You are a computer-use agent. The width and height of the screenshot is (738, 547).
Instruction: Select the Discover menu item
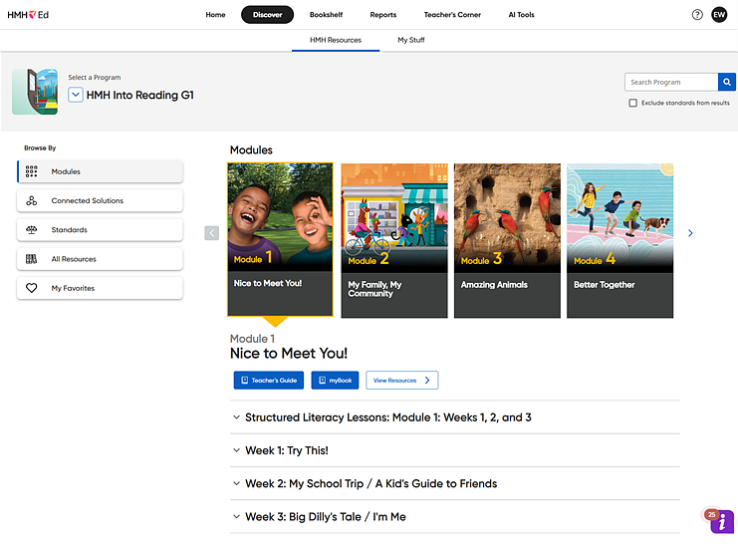(267, 15)
